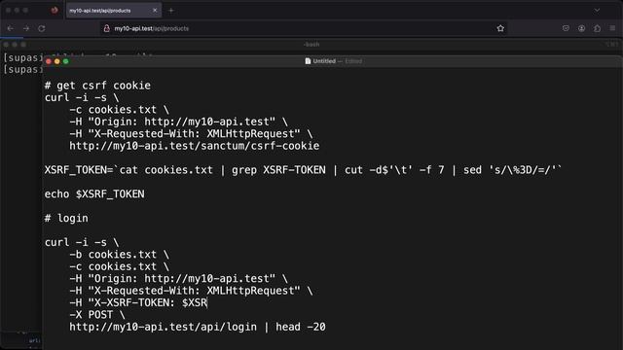
Task: Minimize the Untitled editor window
Action: (57, 61)
